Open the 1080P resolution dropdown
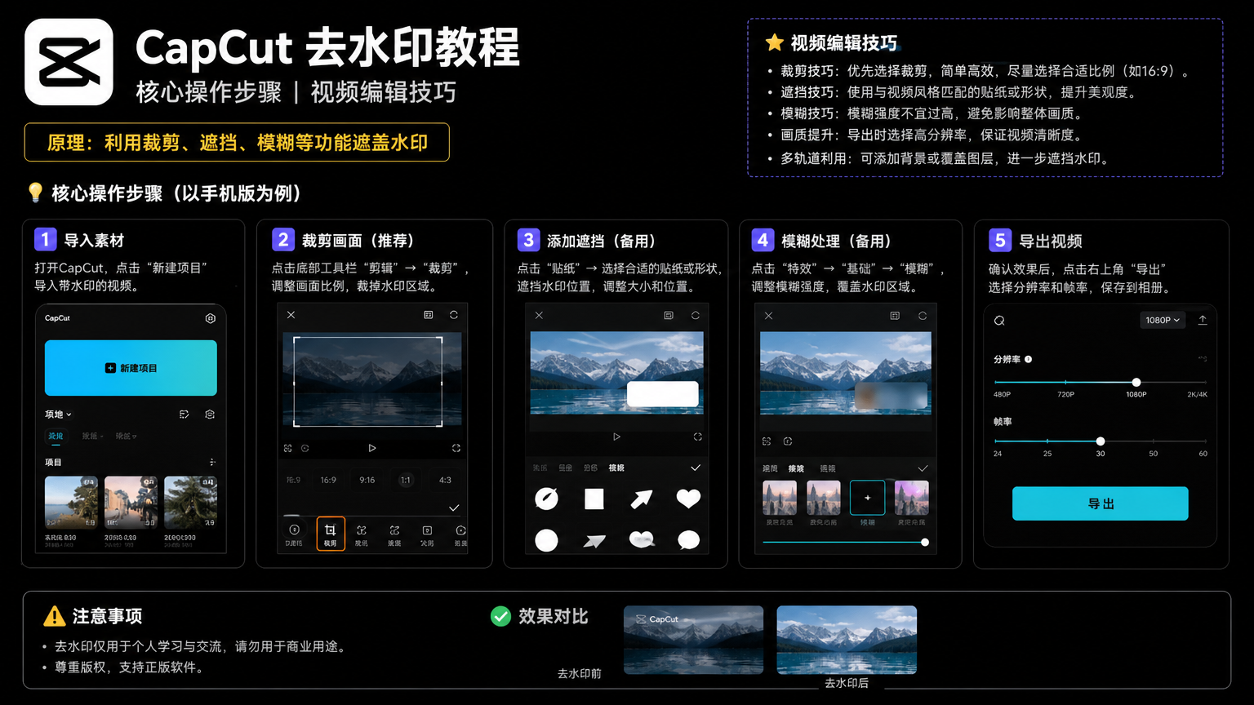This screenshot has height=705, width=1254. (1162, 321)
